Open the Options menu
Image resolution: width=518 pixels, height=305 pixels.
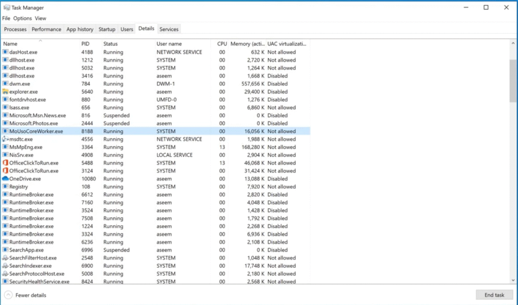tap(22, 18)
